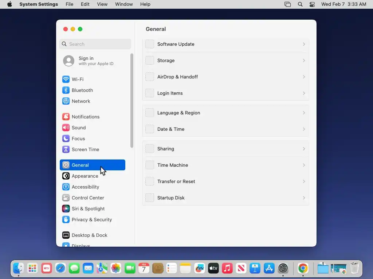Click Stage Manager icon in menu bar

288,4
